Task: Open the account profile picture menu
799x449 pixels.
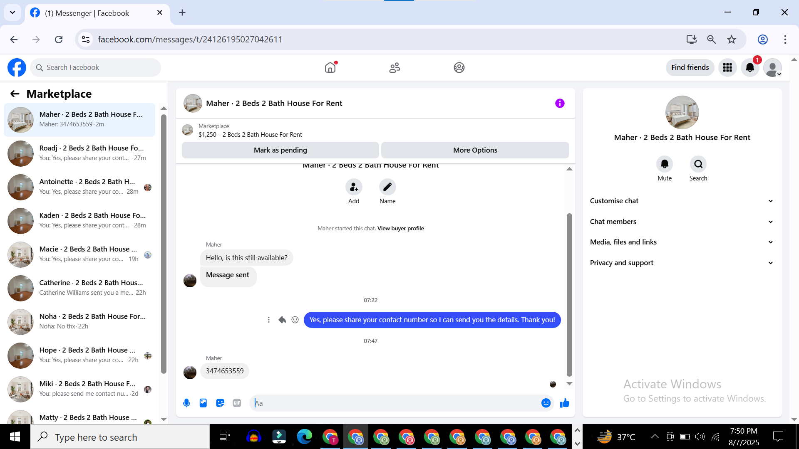Action: pyautogui.click(x=772, y=67)
